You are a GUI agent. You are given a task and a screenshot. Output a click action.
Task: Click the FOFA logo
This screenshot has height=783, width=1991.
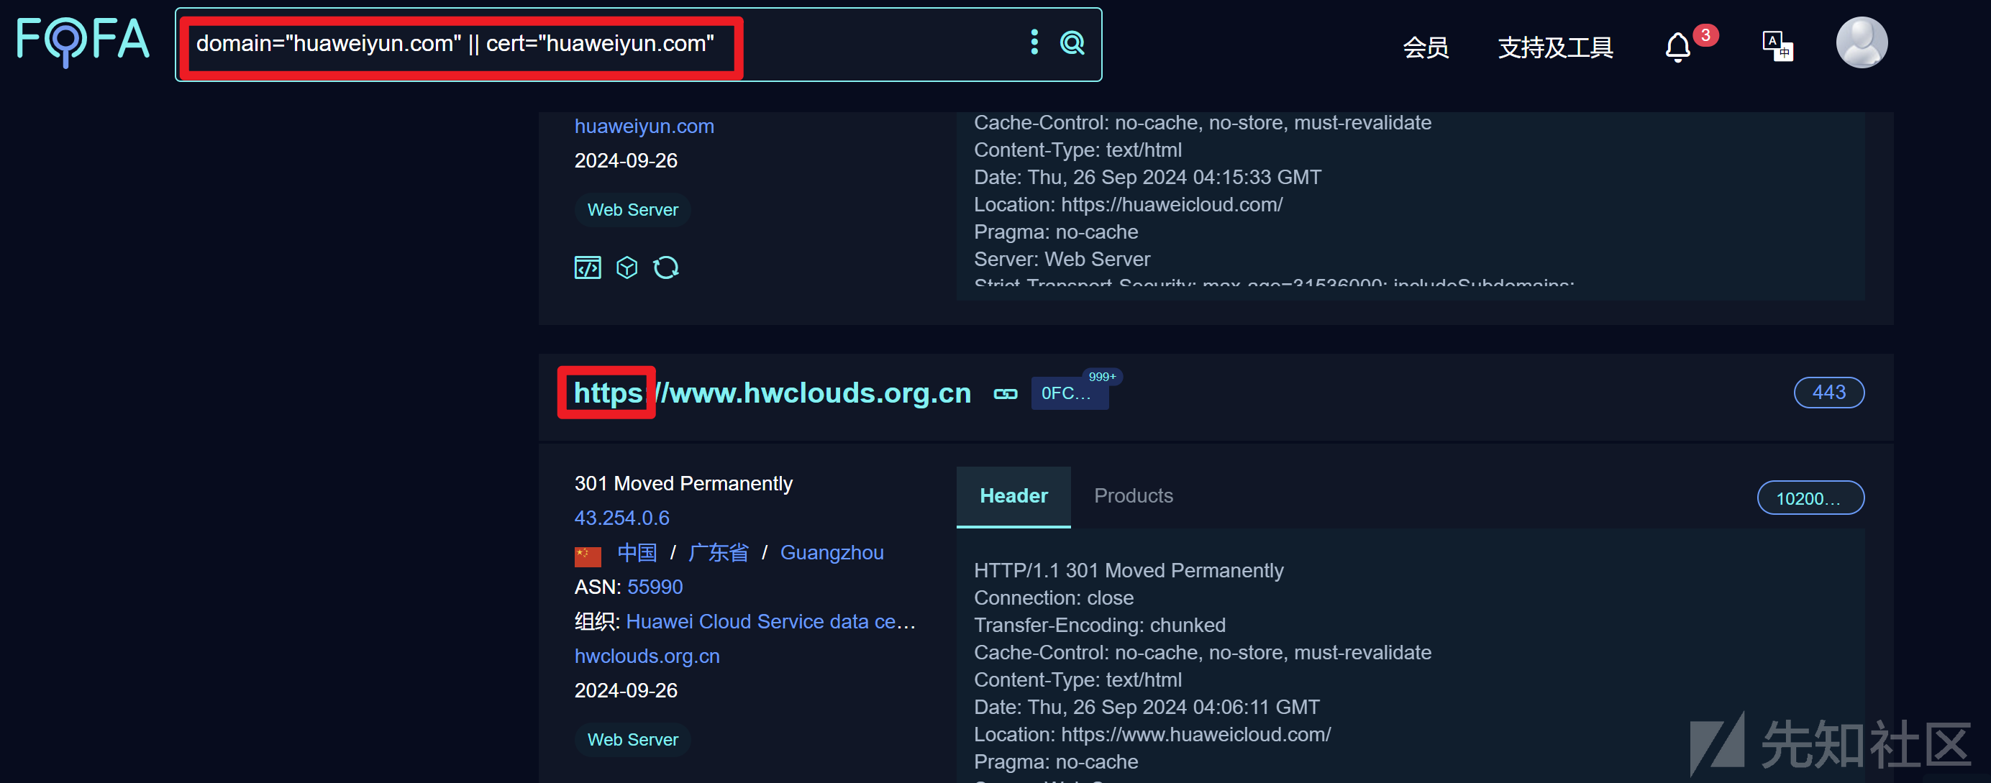click(x=83, y=40)
